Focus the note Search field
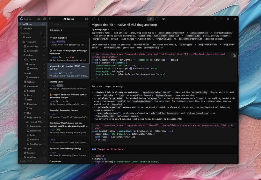Screen dimensions: 261x180 (69, 24)
